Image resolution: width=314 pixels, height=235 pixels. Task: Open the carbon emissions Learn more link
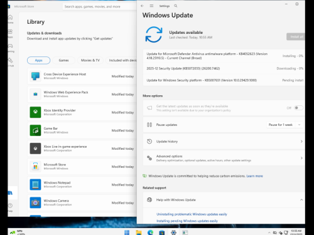pos(254,176)
